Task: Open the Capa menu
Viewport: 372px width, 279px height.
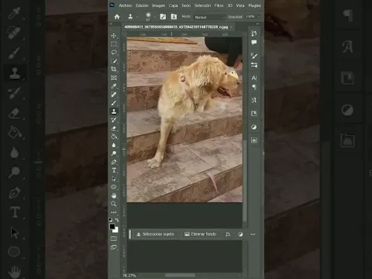Action: pos(173,5)
